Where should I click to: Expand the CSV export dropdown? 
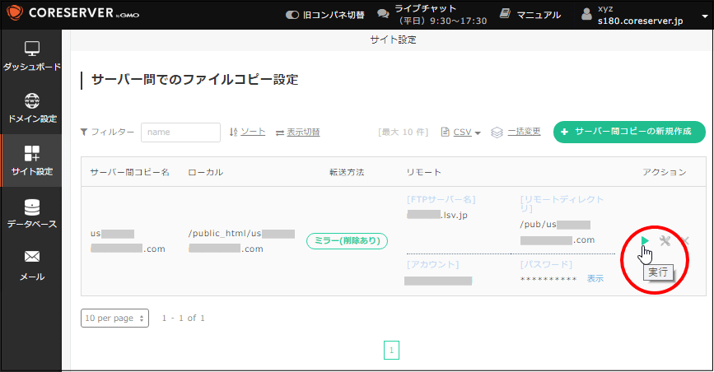pos(461,132)
